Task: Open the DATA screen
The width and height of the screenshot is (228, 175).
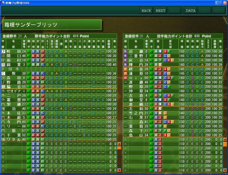Action: 191,11
